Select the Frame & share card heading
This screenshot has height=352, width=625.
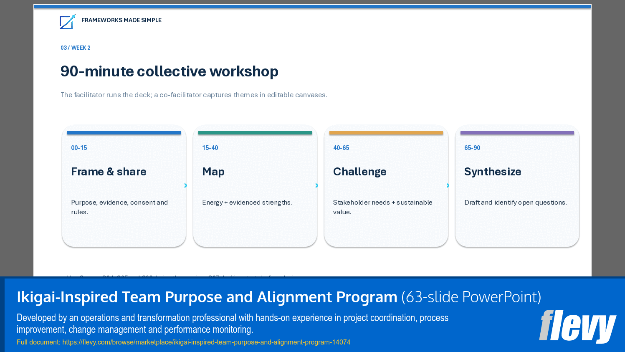(109, 172)
